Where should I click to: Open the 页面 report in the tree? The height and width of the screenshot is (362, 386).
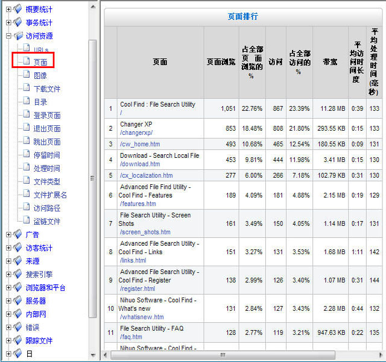(x=40, y=62)
